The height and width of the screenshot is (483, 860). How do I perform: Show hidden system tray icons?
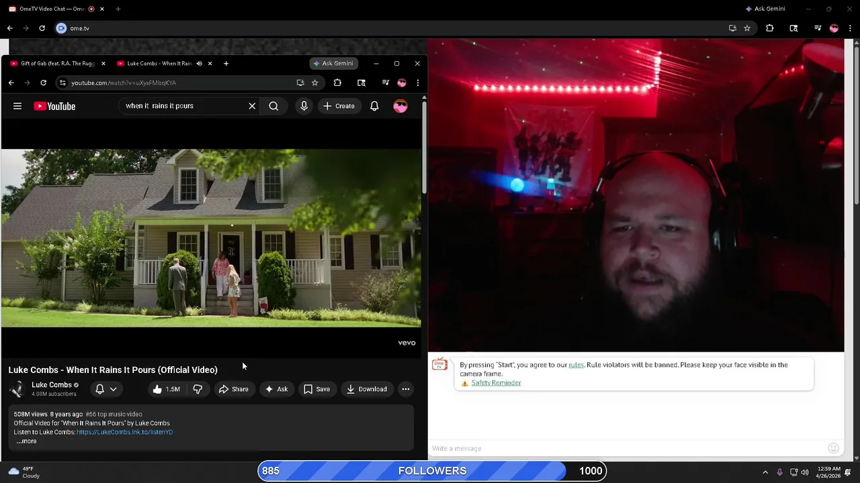765,472
